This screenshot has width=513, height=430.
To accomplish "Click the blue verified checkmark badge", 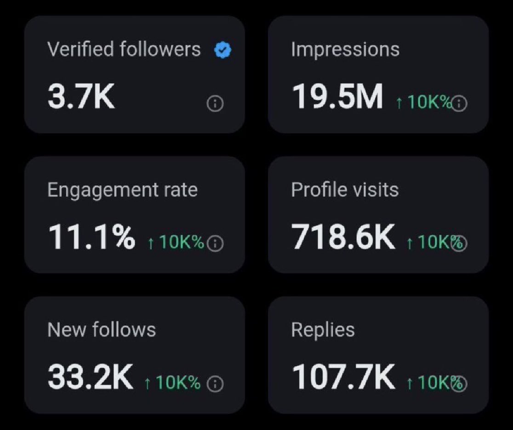I will point(222,51).
